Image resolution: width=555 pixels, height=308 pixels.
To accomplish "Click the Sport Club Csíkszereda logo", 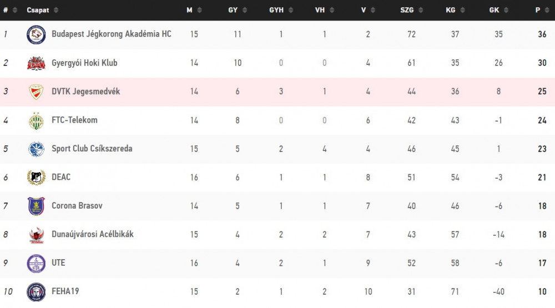I will pyautogui.click(x=36, y=149).
